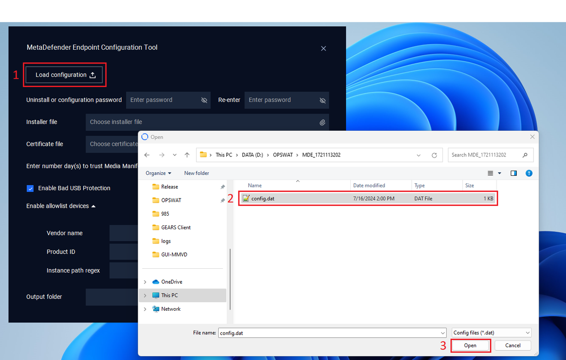Select the GEARS Client folder
The height and width of the screenshot is (360, 566).
(176, 228)
